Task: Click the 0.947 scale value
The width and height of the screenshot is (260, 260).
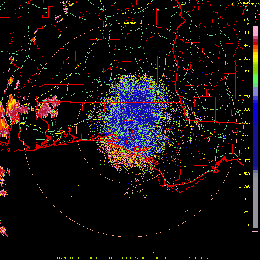Action: (x=245, y=45)
